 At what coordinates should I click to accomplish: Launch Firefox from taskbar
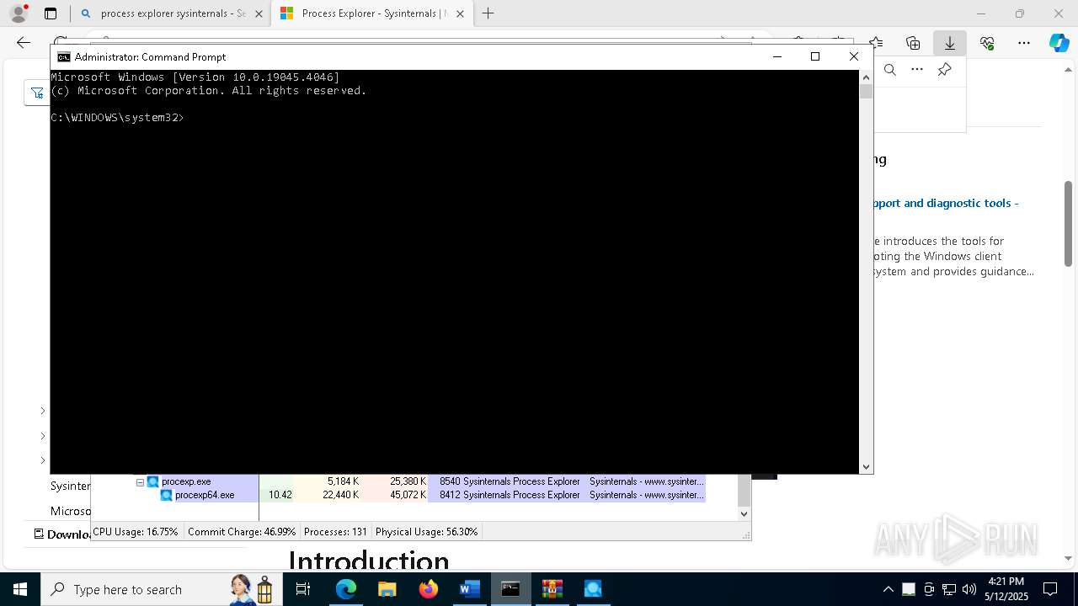(429, 589)
